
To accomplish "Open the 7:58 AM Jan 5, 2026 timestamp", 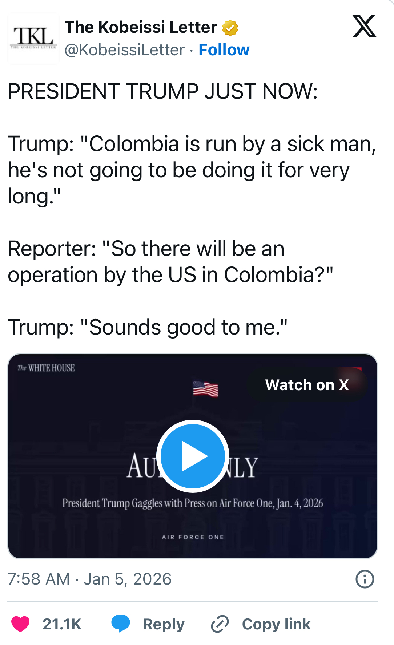I will coord(89,579).
